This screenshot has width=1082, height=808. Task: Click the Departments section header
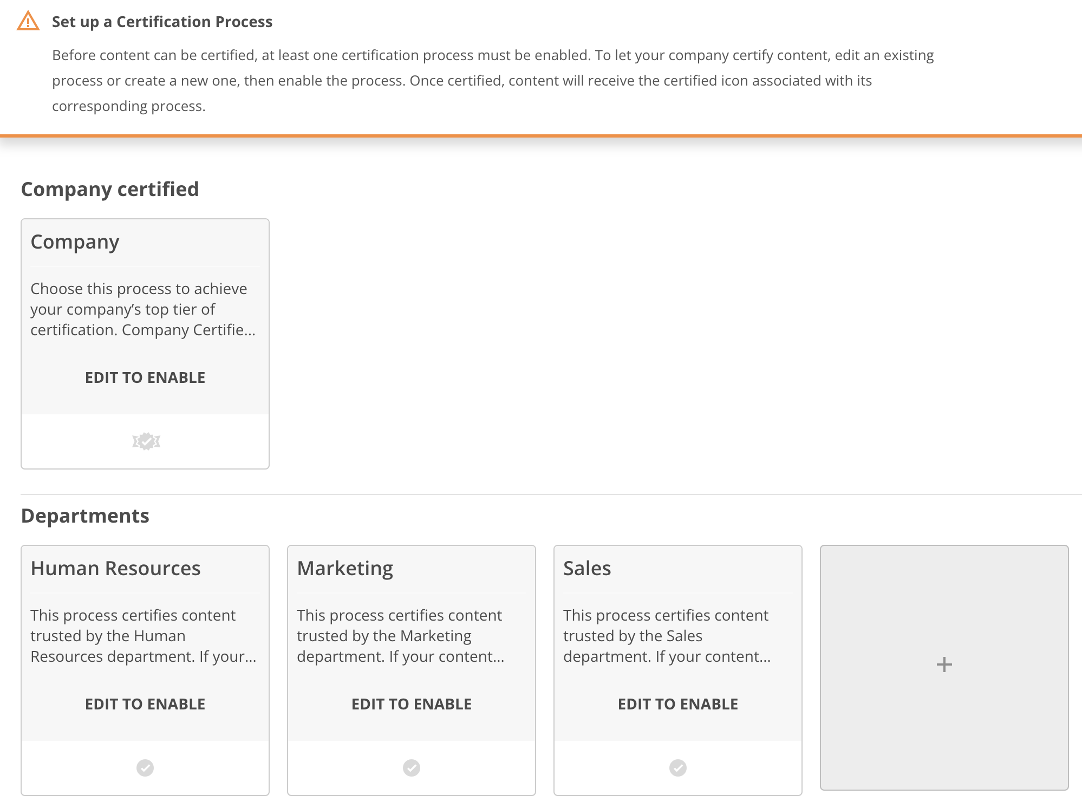86,516
